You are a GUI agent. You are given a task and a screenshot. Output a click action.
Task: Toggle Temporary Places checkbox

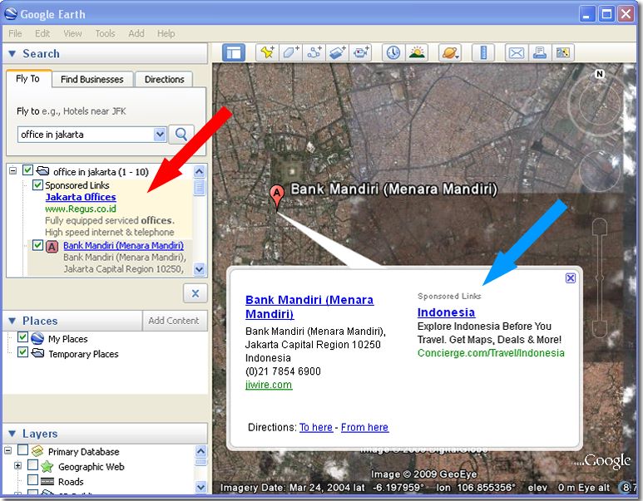[x=22, y=352]
